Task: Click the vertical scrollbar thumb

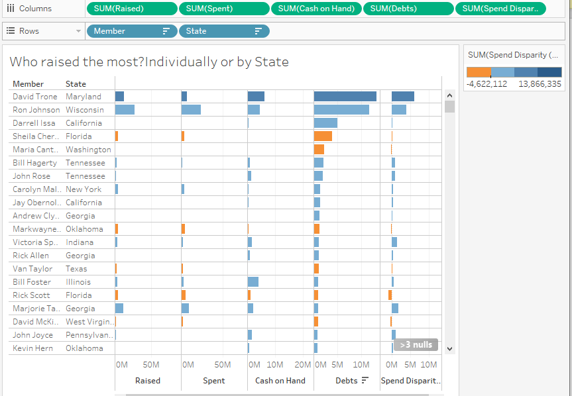Action: [x=450, y=107]
